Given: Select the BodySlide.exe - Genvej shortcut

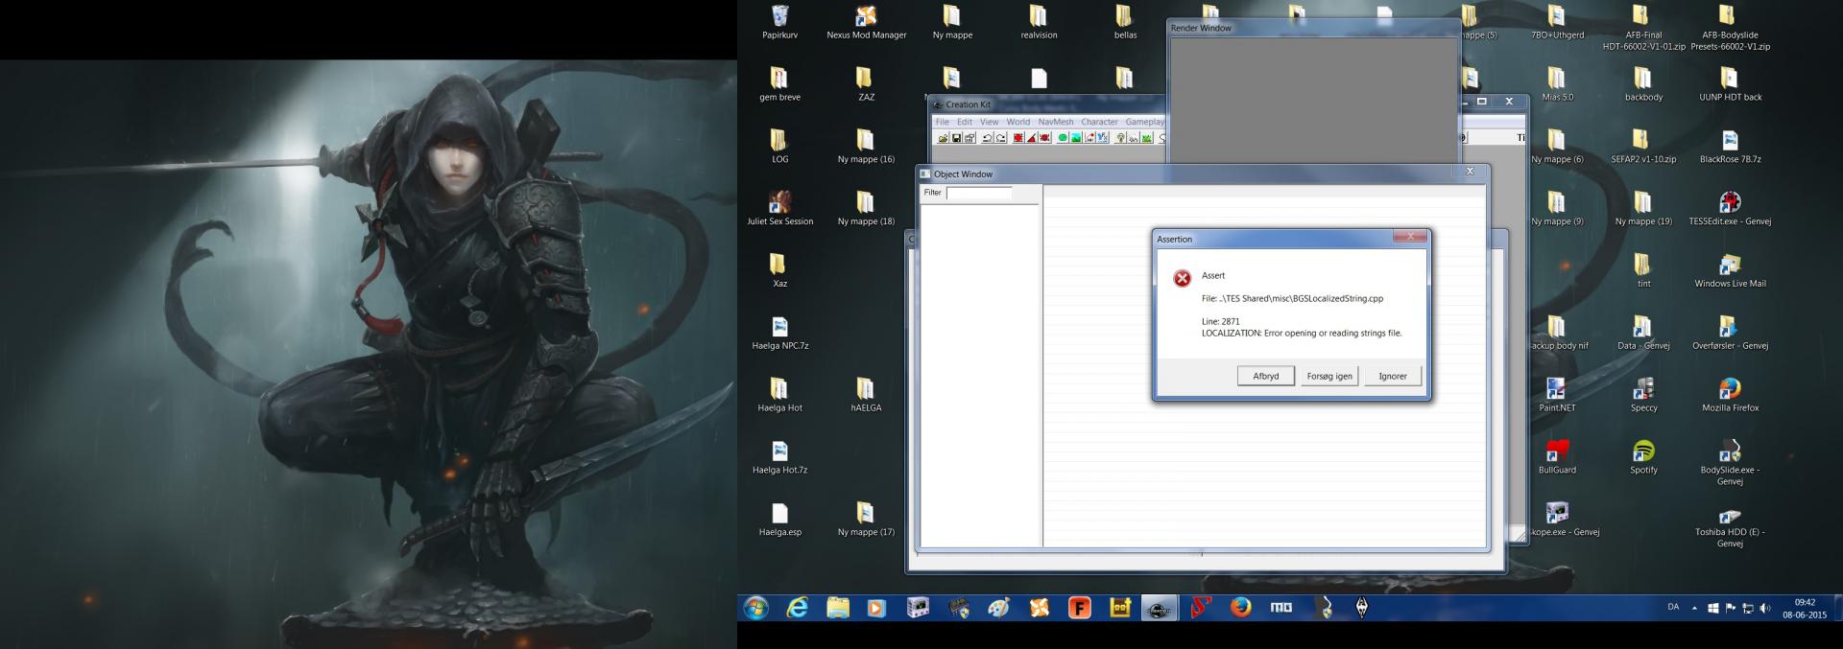Looking at the screenshot, I should [1730, 463].
